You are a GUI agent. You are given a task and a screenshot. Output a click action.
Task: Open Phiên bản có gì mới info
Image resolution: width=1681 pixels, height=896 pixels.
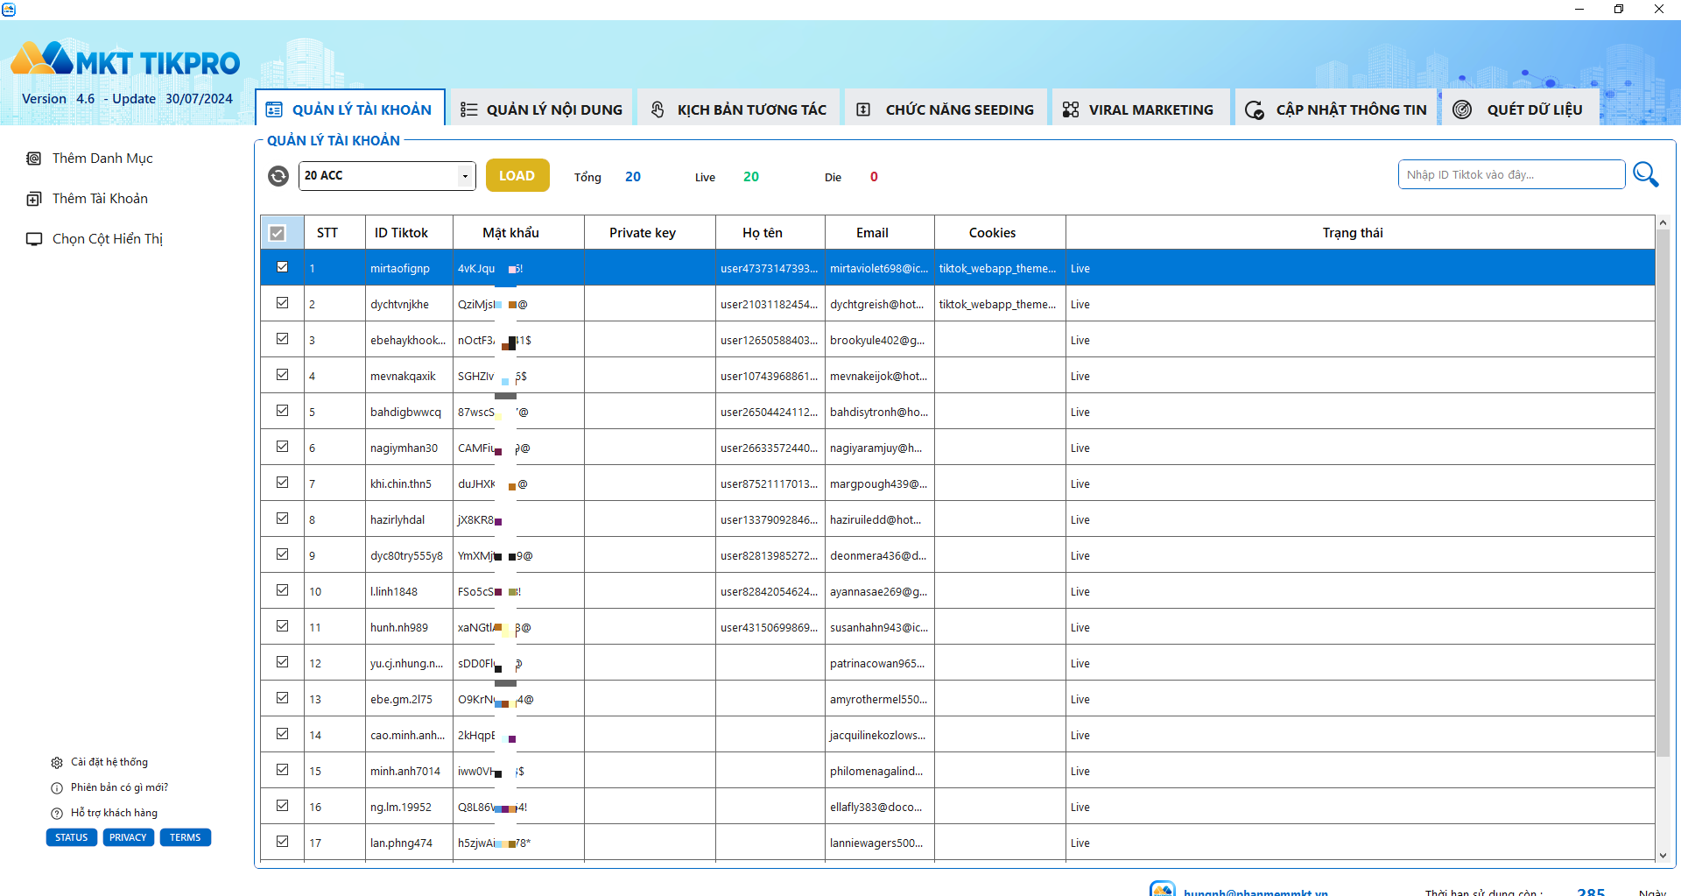[x=118, y=787]
